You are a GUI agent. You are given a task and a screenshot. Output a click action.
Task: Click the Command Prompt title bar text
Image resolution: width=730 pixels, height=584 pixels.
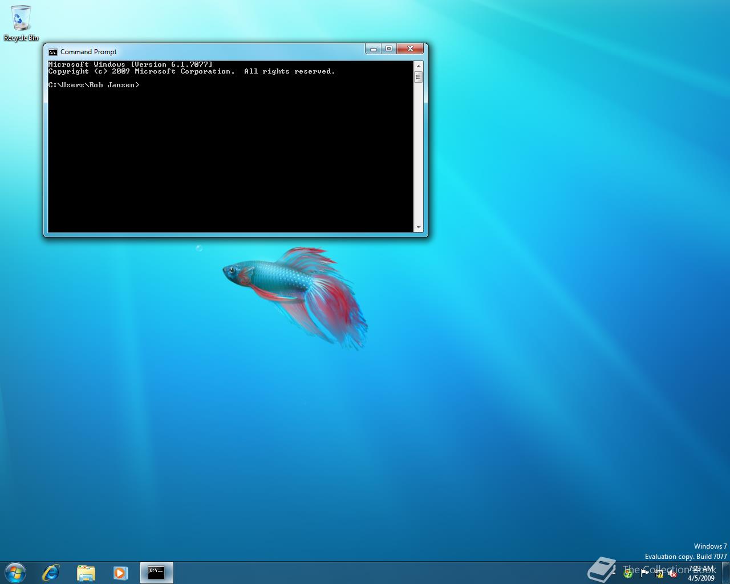tap(88, 52)
